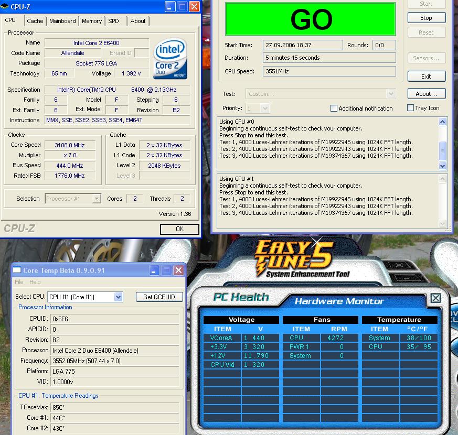Click the Frequency 3552.05MHz field in Core Temp

[115, 361]
